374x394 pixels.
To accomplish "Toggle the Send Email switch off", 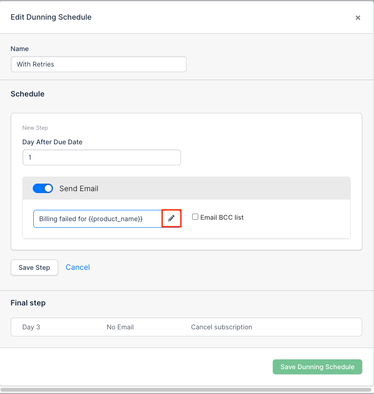I will (43, 188).
